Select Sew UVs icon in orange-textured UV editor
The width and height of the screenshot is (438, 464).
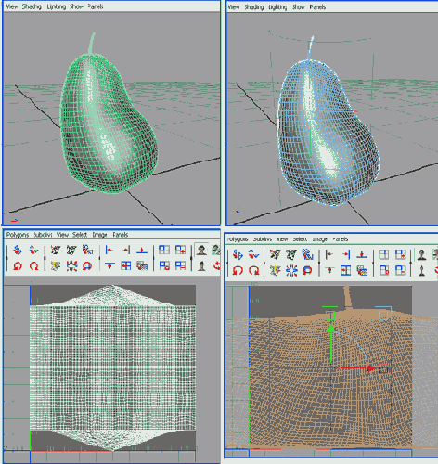pos(291,255)
